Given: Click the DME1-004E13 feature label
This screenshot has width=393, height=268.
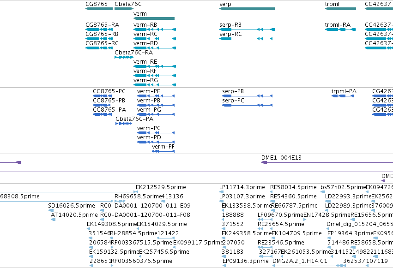Looking at the screenshot, I should click(x=281, y=158).
